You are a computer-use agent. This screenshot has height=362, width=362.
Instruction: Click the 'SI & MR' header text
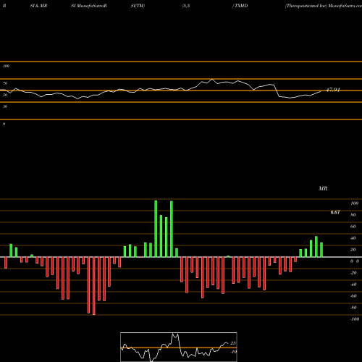[38, 6]
